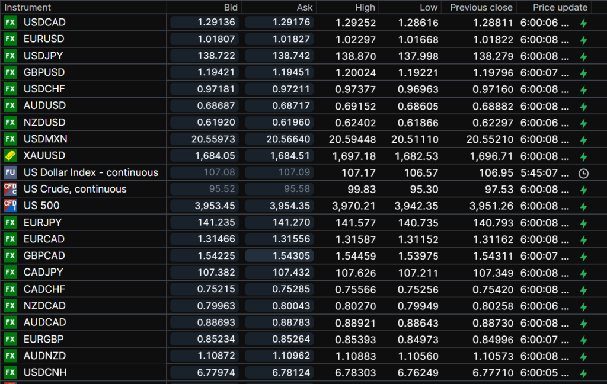Viewport: 607px width, 384px height.
Task: Sort by the Bid column header
Action: [231, 7]
